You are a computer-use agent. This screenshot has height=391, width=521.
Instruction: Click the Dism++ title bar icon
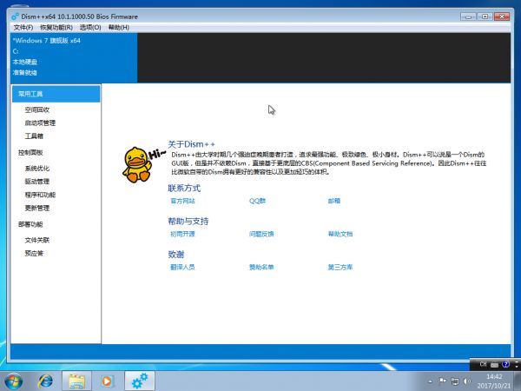pyautogui.click(x=16, y=17)
